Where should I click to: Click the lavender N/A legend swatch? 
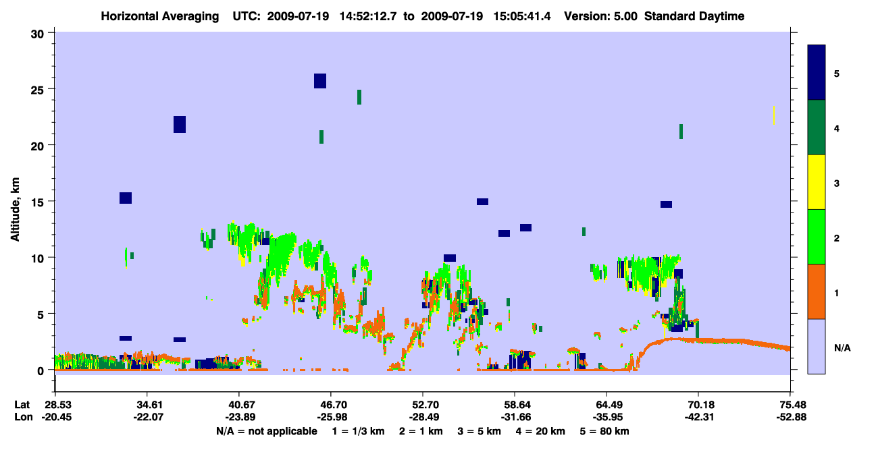[817, 346]
